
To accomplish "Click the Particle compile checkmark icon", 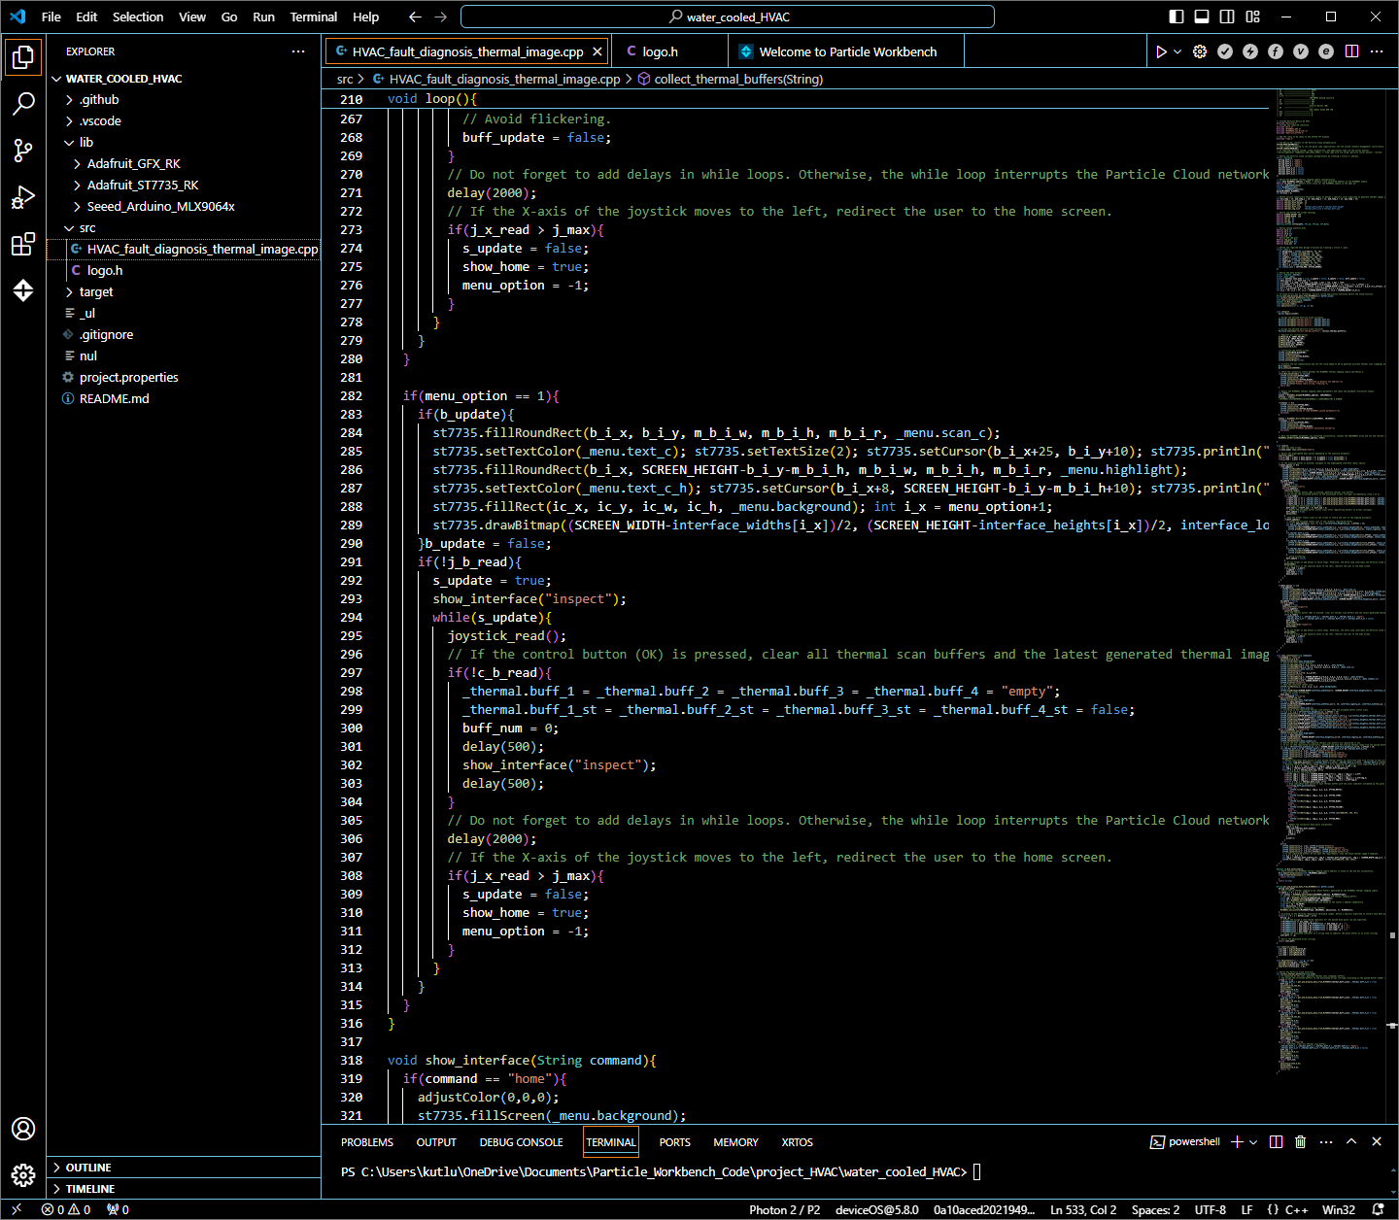I will pyautogui.click(x=1225, y=51).
